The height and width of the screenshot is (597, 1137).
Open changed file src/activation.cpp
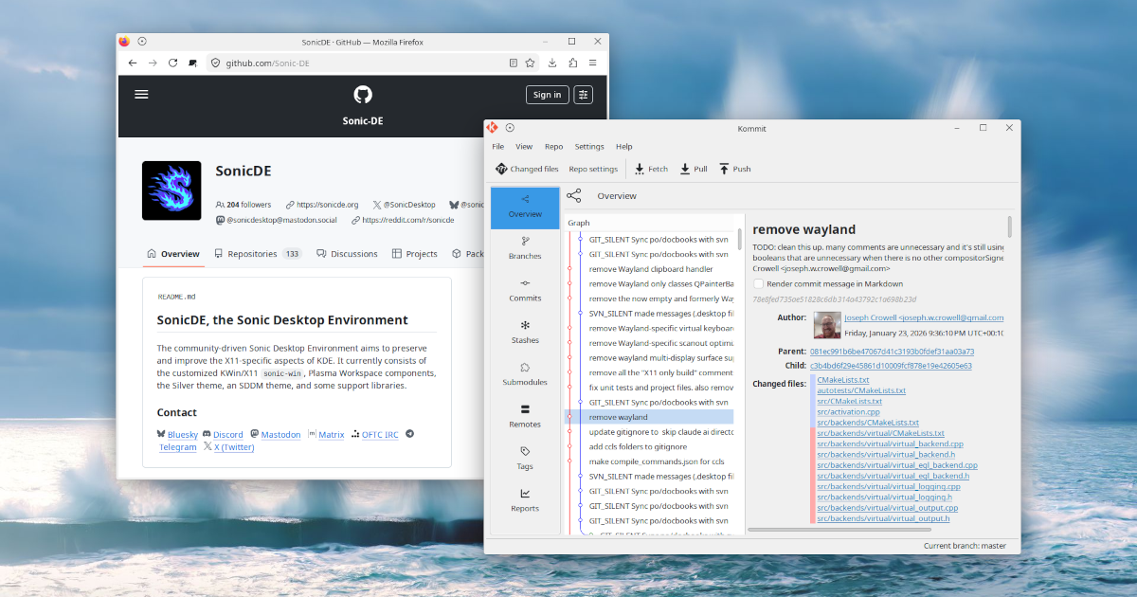coord(848,412)
